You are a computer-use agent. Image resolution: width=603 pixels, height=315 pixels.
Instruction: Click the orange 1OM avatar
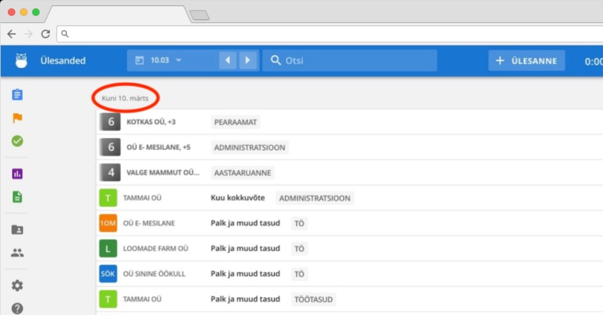108,223
